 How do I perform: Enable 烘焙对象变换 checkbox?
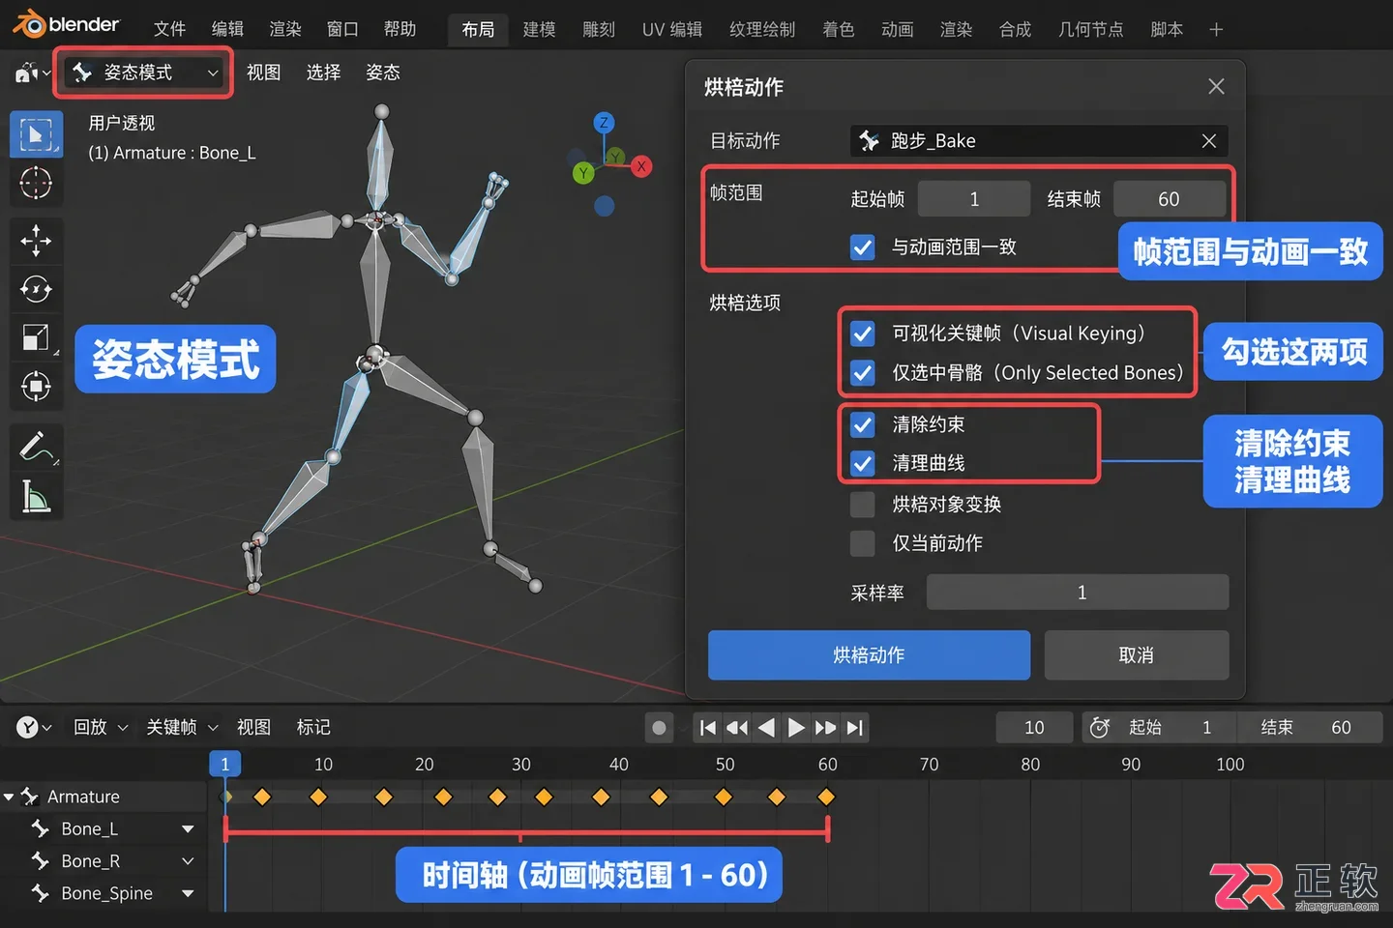coord(863,505)
